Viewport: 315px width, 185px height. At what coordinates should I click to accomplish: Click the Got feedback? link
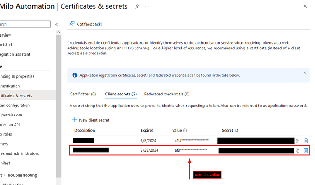[x=89, y=24]
